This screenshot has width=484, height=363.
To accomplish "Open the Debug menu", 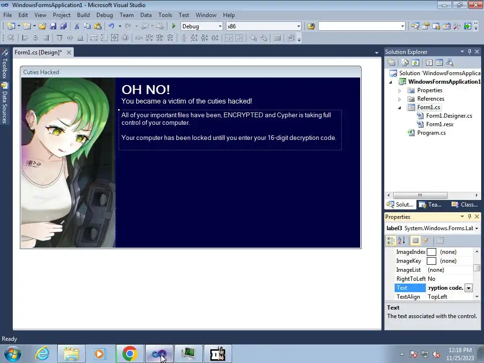I will tap(104, 15).
